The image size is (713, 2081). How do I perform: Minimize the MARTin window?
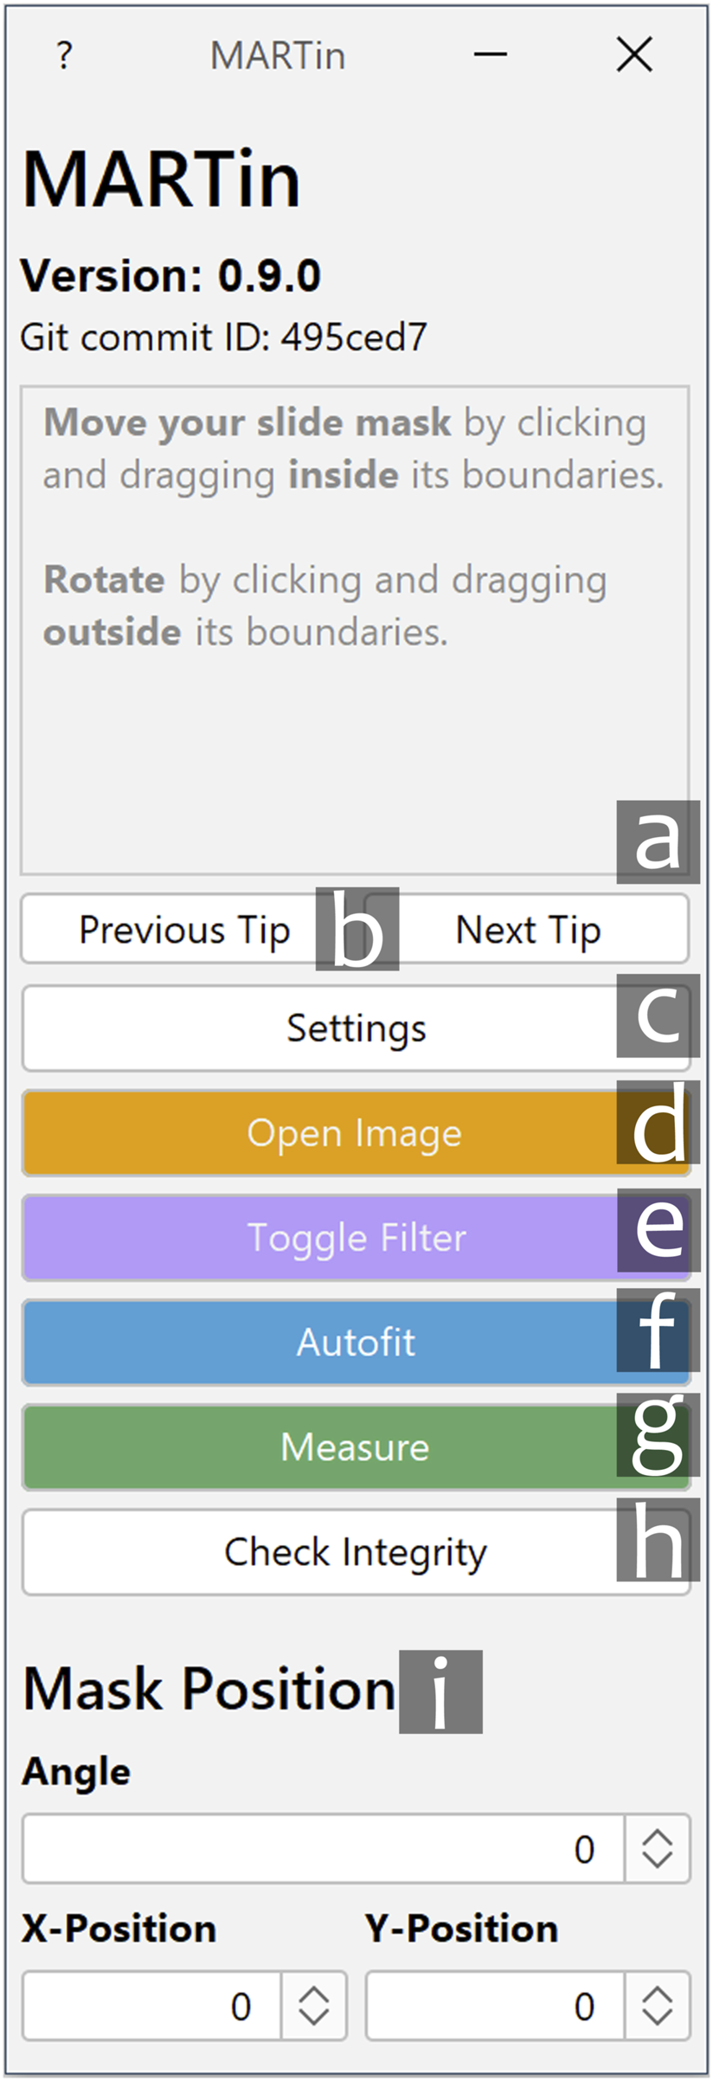click(490, 55)
